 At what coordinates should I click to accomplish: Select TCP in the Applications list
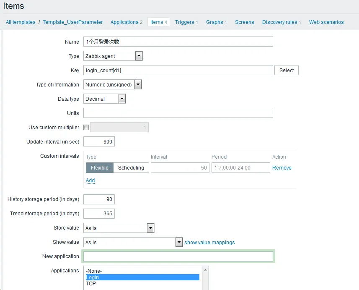(91, 283)
